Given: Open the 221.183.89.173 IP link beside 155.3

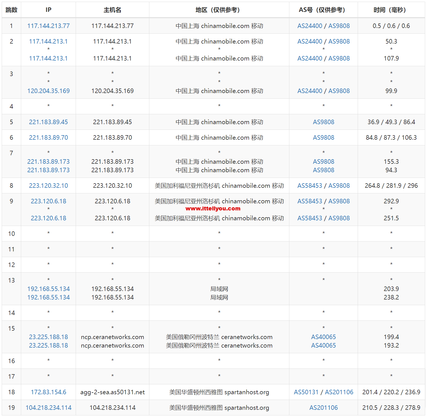Looking at the screenshot, I should pyautogui.click(x=48, y=161).
